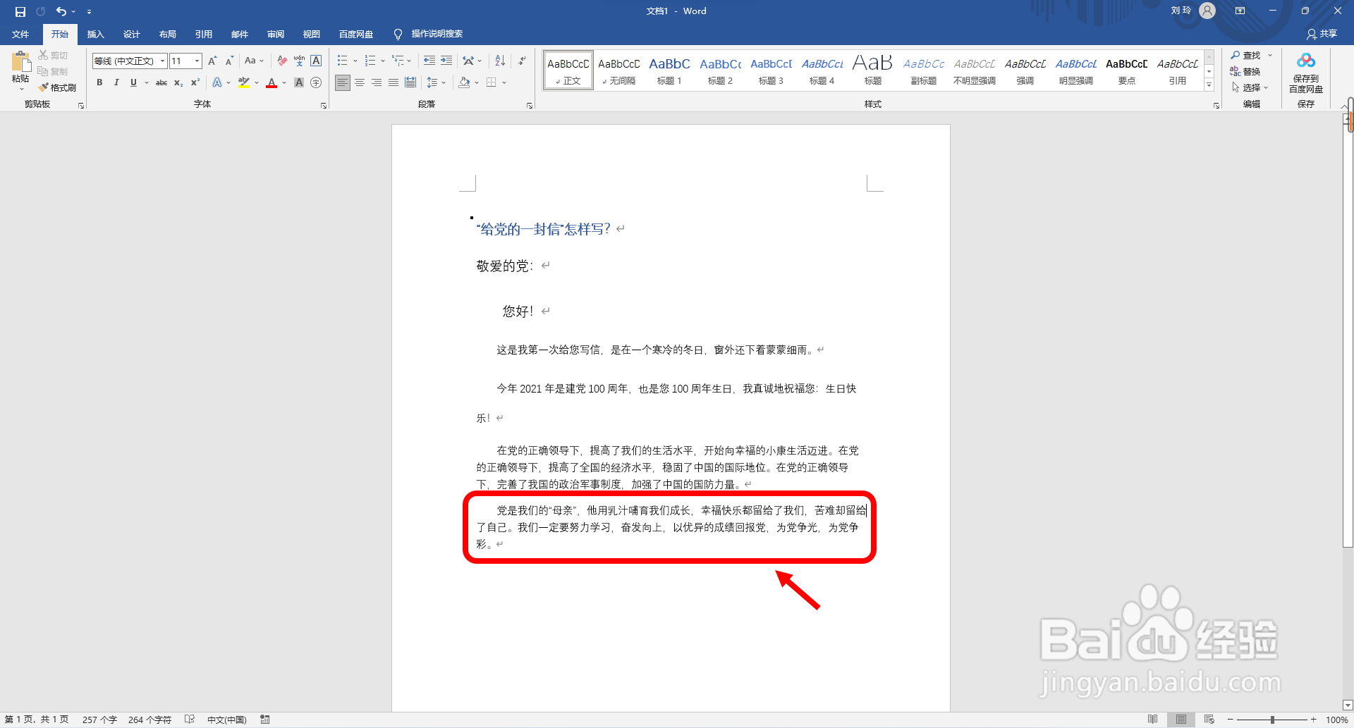
Task: Open the phonetic guide (wén) tool
Action: pyautogui.click(x=299, y=61)
